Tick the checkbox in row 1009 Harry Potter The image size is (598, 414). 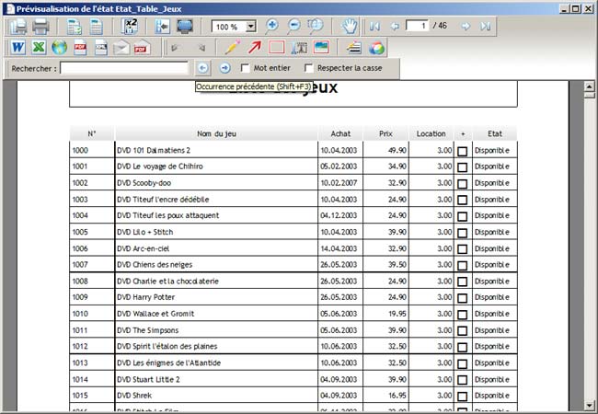[462, 298]
